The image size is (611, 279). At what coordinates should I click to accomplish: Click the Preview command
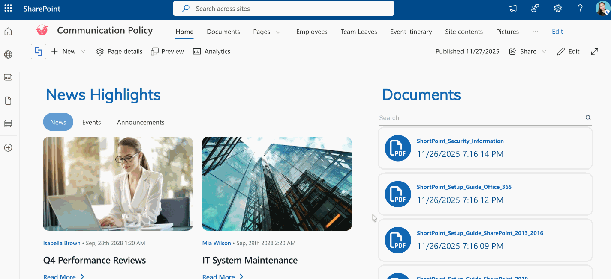click(x=167, y=51)
